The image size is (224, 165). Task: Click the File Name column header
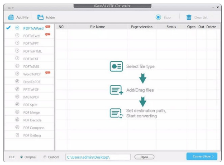[x=97, y=27]
